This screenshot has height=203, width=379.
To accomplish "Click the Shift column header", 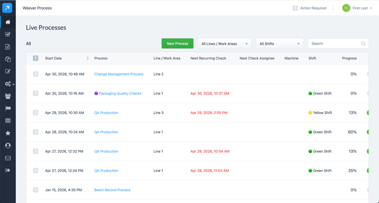I will tap(312, 58).
